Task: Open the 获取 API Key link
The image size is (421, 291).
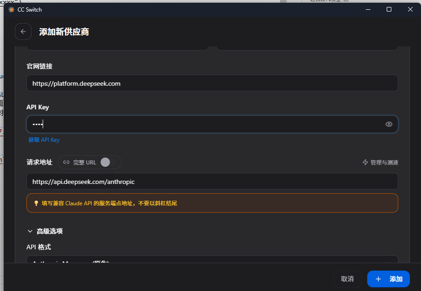Action: tap(44, 140)
